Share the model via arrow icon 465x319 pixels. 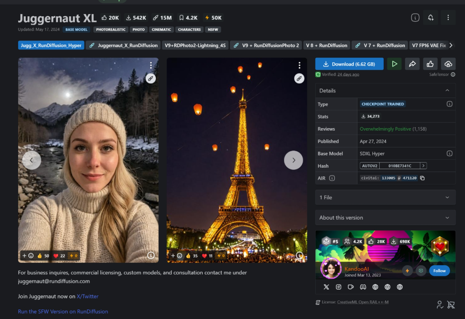pyautogui.click(x=412, y=64)
